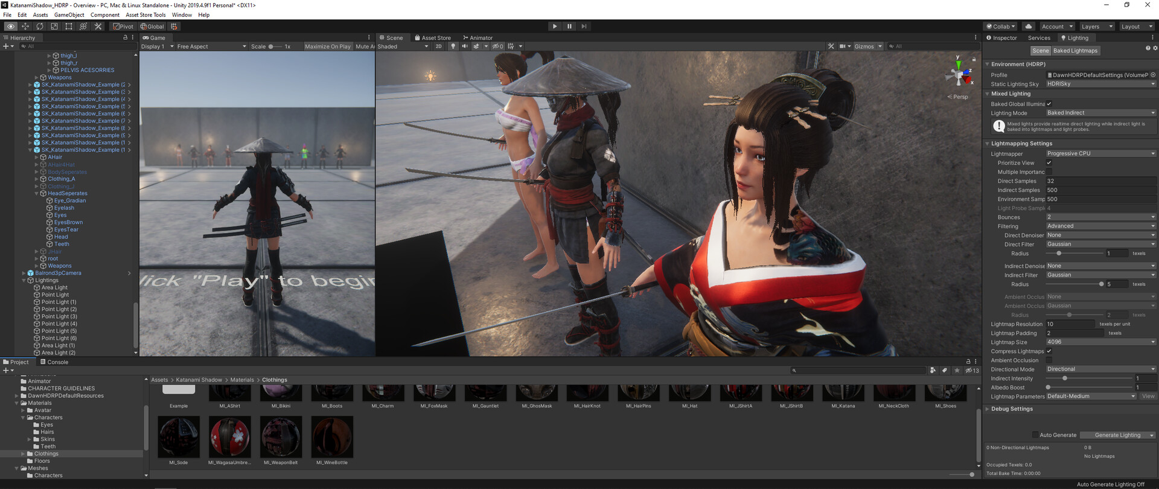Collapse the Lightings tree item

(x=24, y=281)
